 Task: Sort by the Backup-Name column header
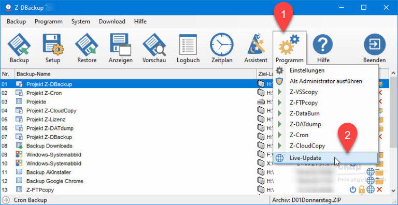click(136, 74)
